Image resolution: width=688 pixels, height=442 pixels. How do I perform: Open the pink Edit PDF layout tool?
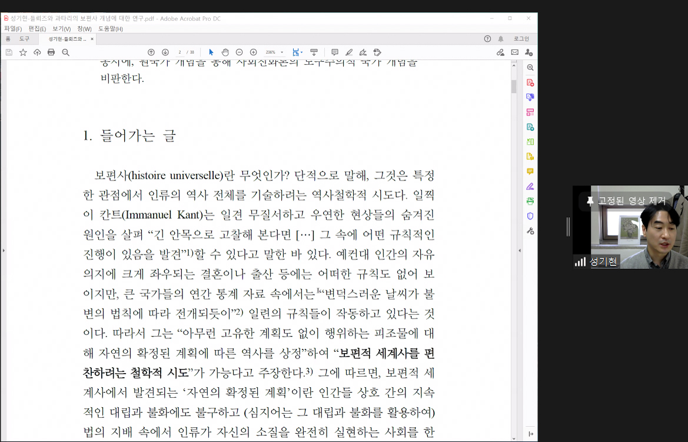(x=530, y=112)
